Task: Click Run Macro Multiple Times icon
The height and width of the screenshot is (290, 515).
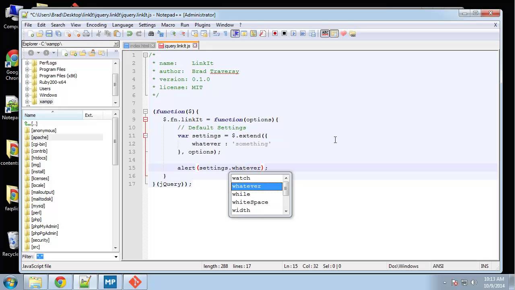Action: click(303, 33)
